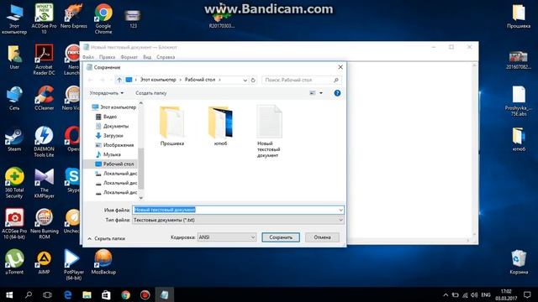538x302 pixels.
Task: Open the Вид menu in Notepad
Action: 147,57
